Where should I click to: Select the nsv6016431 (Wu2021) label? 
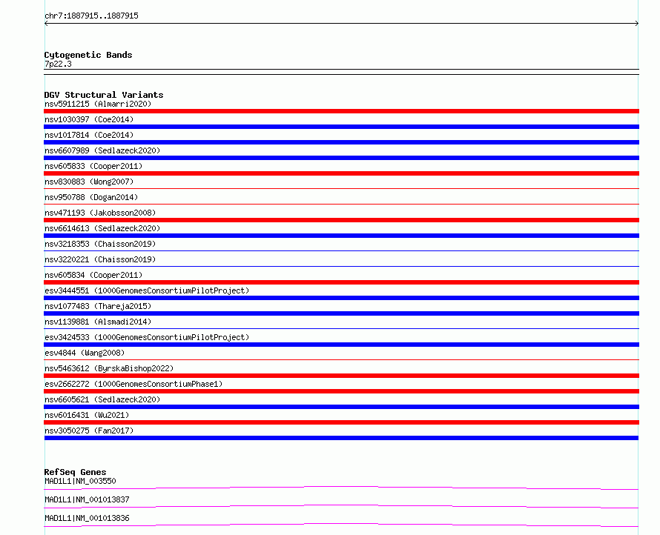click(x=87, y=415)
